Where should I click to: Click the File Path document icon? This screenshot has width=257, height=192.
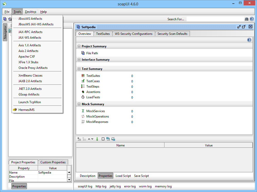tap(83, 53)
